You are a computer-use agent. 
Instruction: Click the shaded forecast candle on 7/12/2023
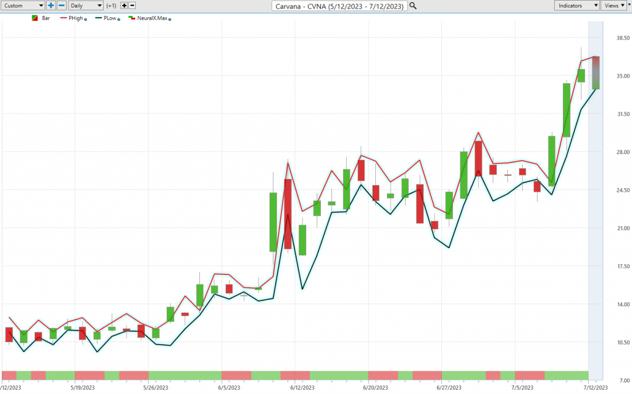click(x=596, y=73)
